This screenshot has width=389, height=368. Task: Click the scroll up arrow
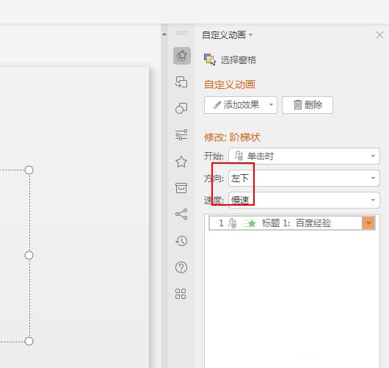(x=164, y=34)
